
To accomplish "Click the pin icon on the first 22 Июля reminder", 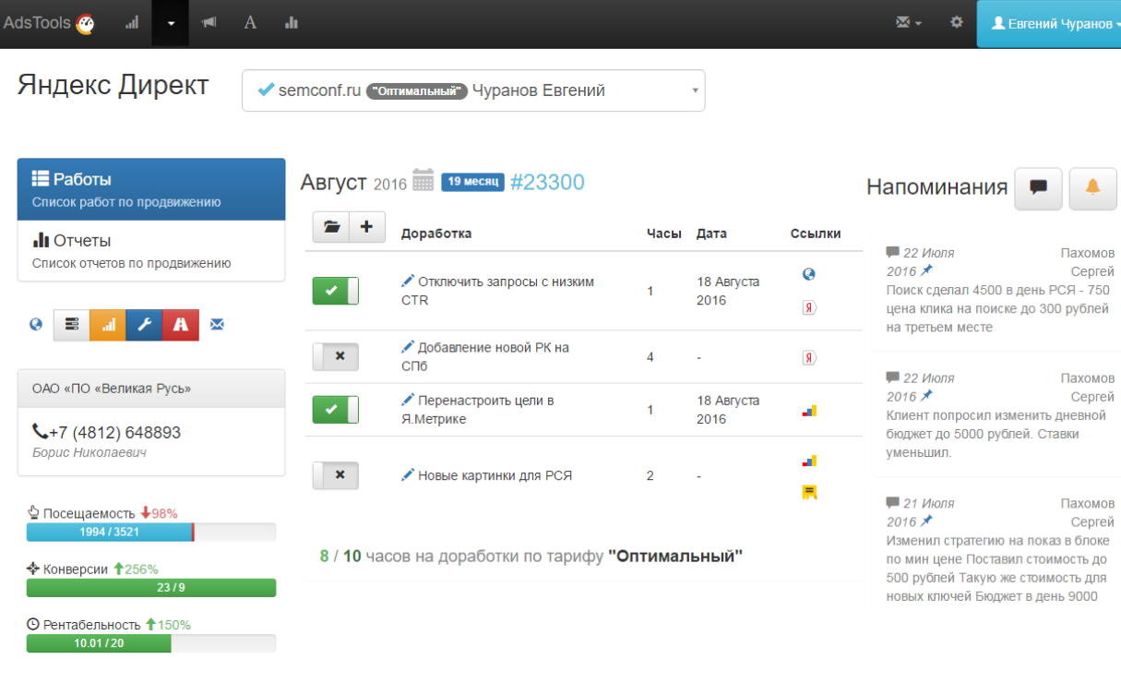I will point(926,270).
